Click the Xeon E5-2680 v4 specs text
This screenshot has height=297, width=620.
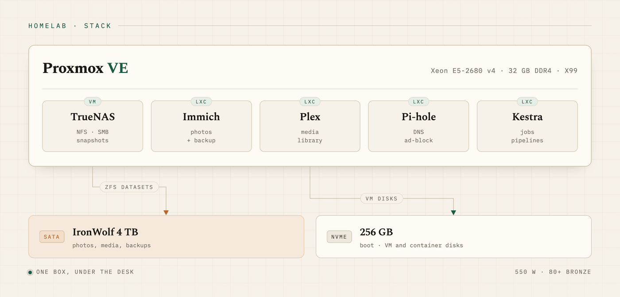click(x=504, y=71)
